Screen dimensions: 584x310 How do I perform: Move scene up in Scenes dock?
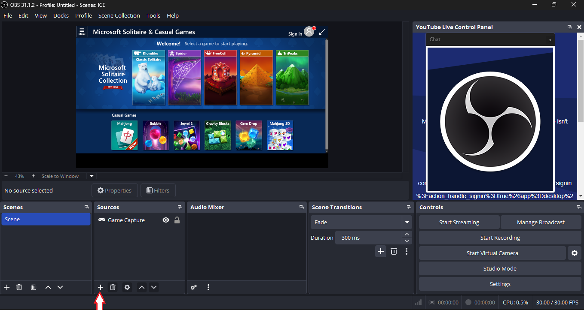click(48, 287)
